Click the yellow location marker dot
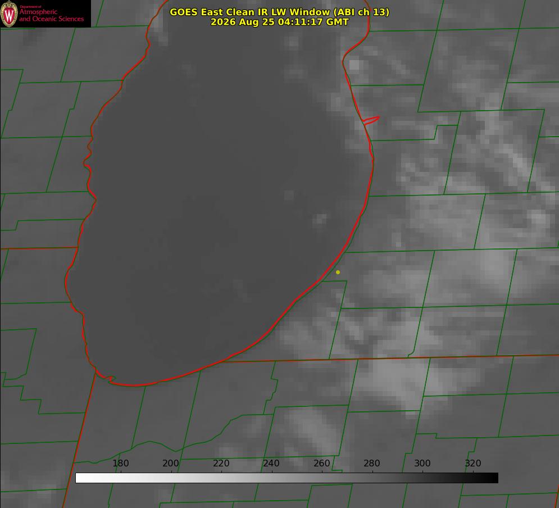The image size is (559, 508). pos(338,272)
